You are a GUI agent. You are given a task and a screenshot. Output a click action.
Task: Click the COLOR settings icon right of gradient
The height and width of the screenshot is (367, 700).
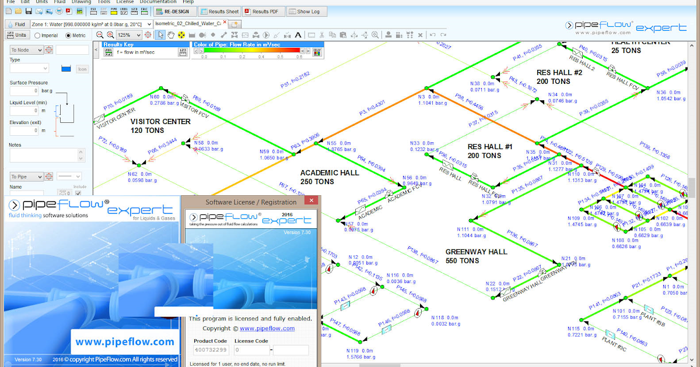click(317, 52)
